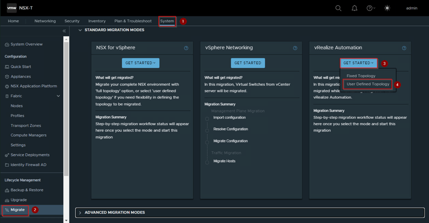Open the notifications bell

click(x=354, y=8)
